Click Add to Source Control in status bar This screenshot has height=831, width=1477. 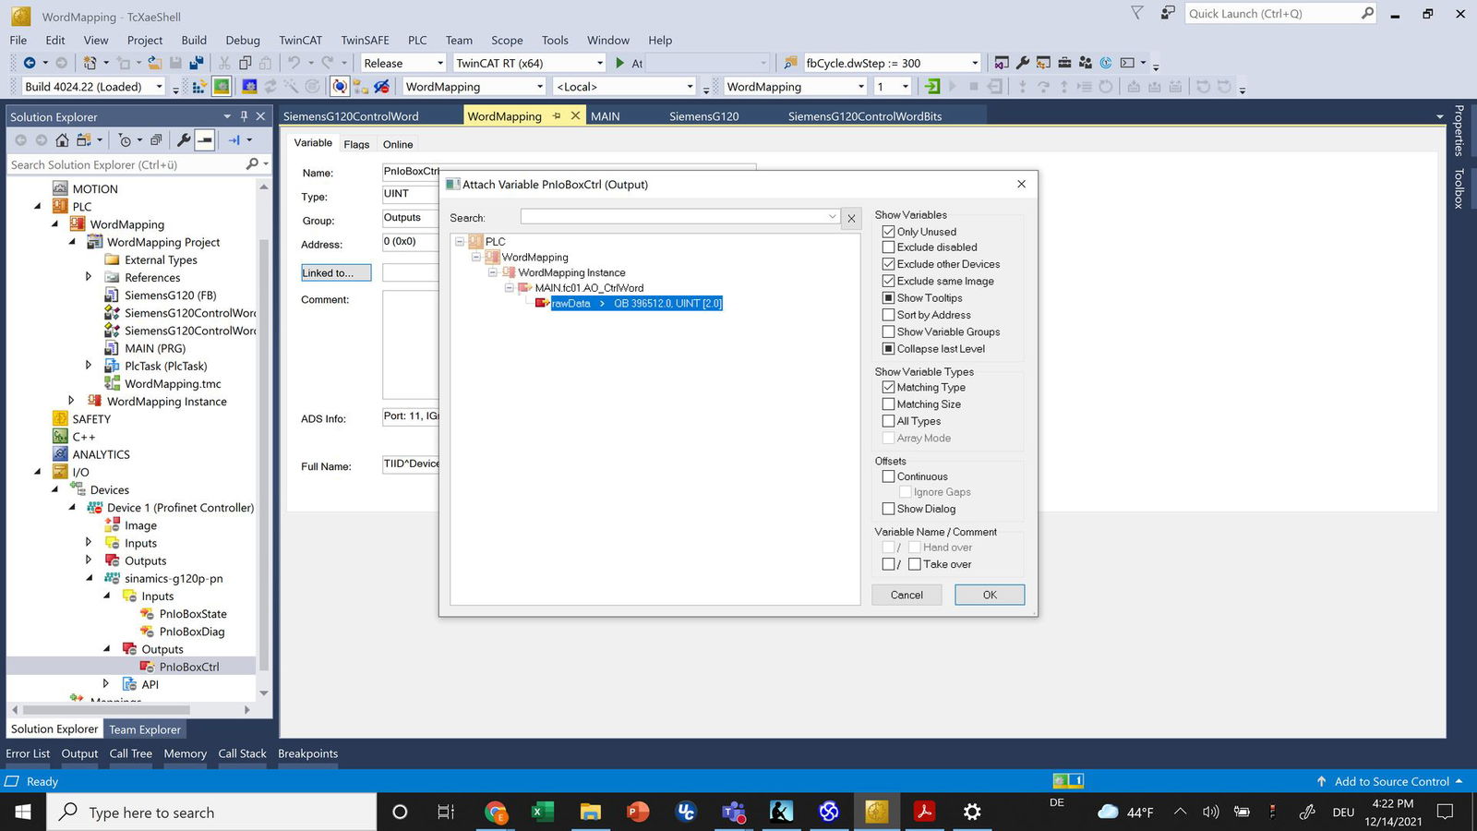1391,781
